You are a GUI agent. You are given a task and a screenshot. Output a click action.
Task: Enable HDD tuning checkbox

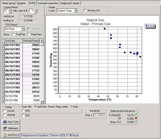23,111
